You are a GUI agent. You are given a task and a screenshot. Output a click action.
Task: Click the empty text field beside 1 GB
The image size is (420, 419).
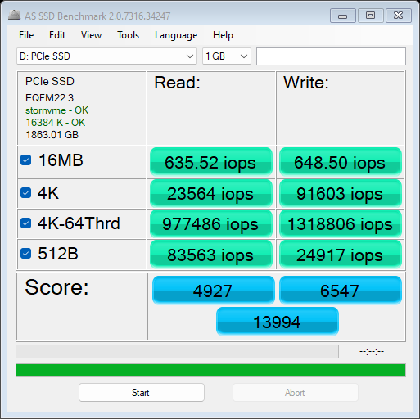tap(331, 56)
